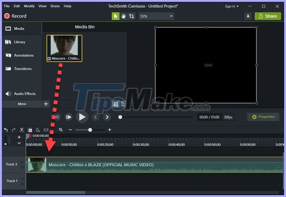
Task: Click the playback scrubber handle
Action: [120, 117]
